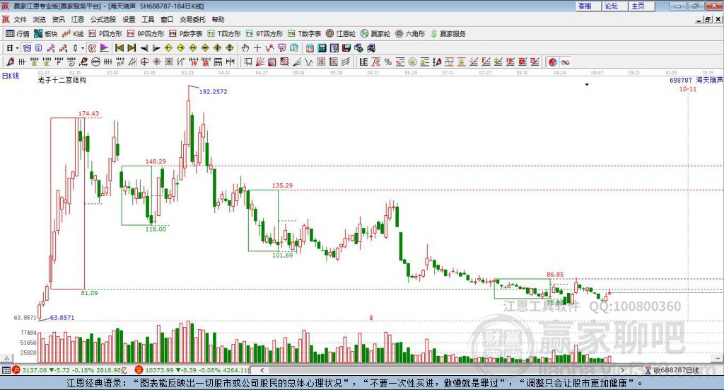Open the 浏览 menu
Screen dimensions: 724x390
point(40,19)
